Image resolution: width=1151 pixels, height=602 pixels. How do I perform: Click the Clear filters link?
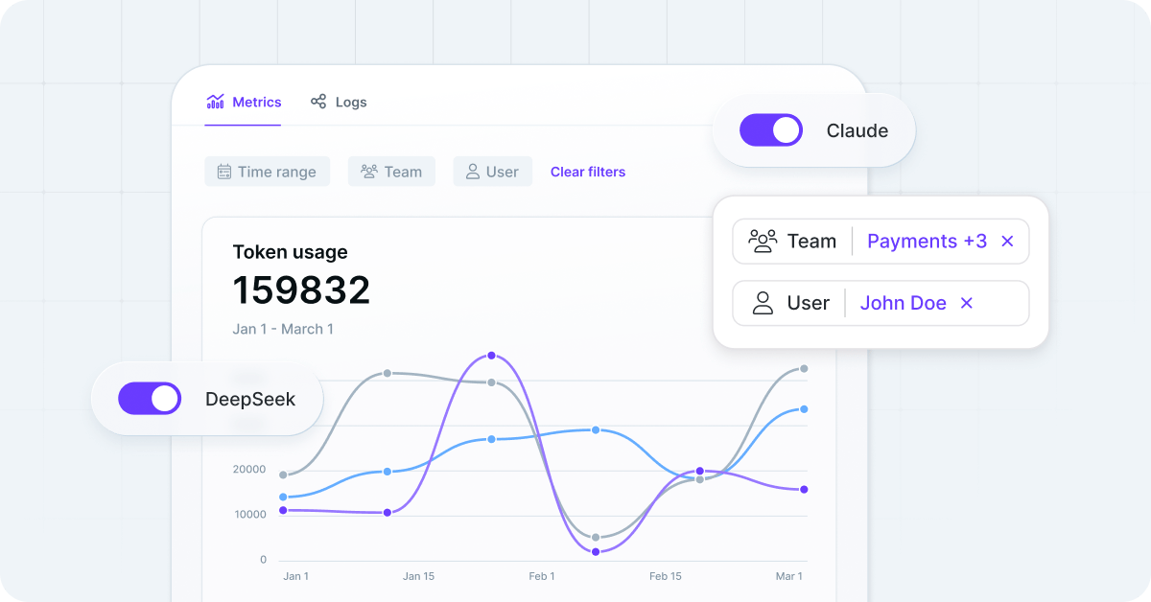pos(588,171)
